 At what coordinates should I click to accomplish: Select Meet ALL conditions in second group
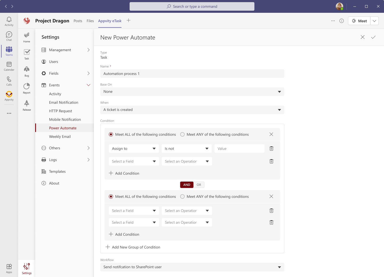pos(111,196)
